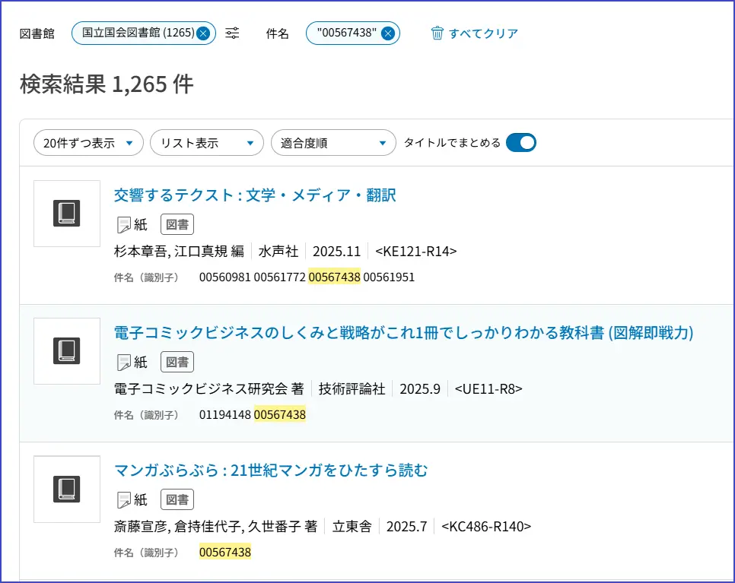The height and width of the screenshot is (583, 735).
Task: Click the 国立国会図書館 (1265) filter chip label
Action: point(137,33)
